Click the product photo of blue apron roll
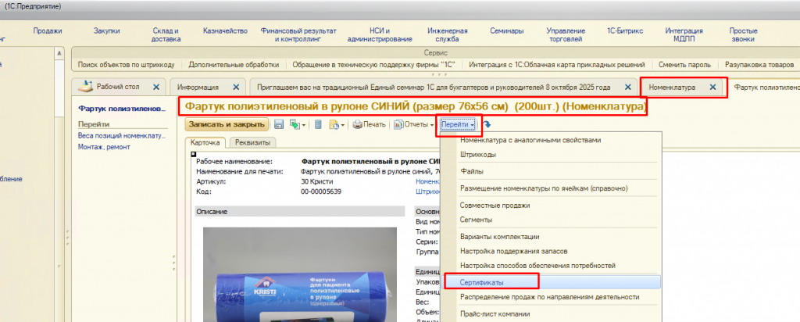The height and width of the screenshot is (322, 800). click(x=300, y=274)
